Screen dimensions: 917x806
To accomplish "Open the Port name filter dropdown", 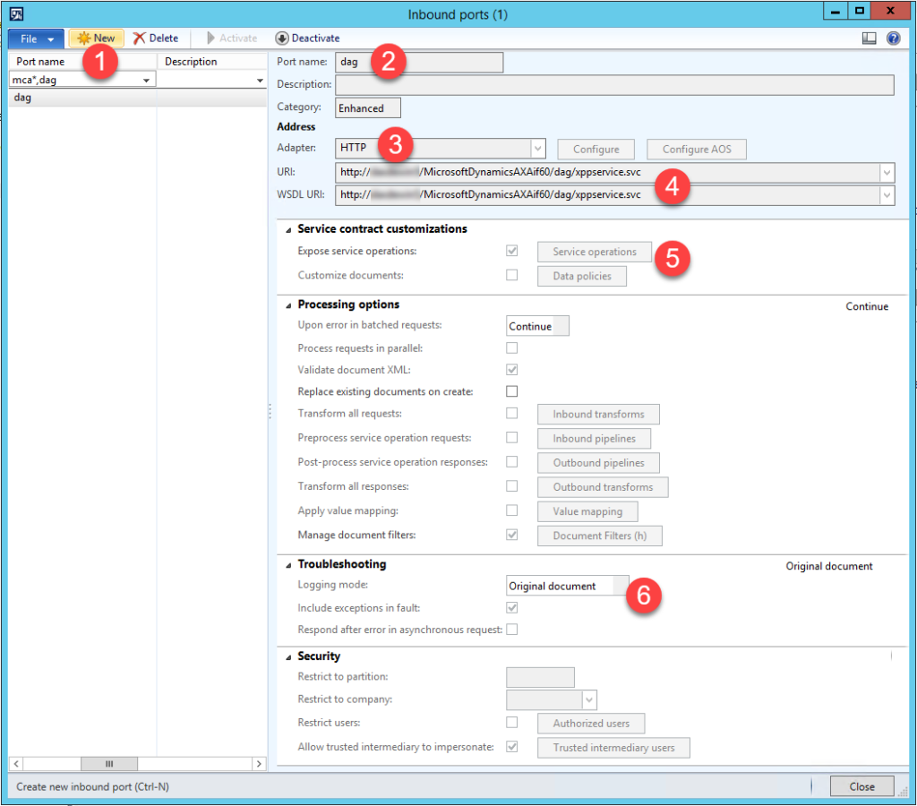I will (149, 79).
